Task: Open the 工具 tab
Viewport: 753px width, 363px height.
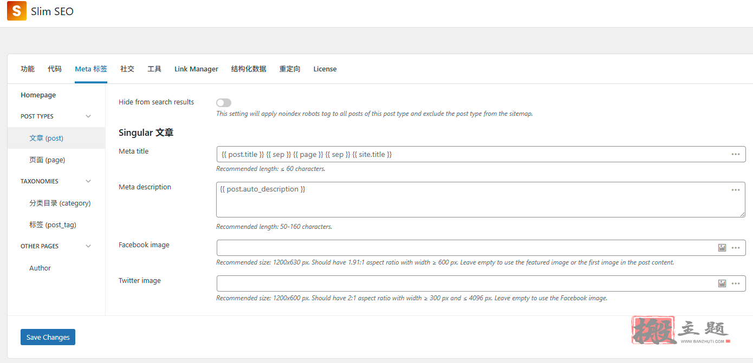Action: pos(154,69)
